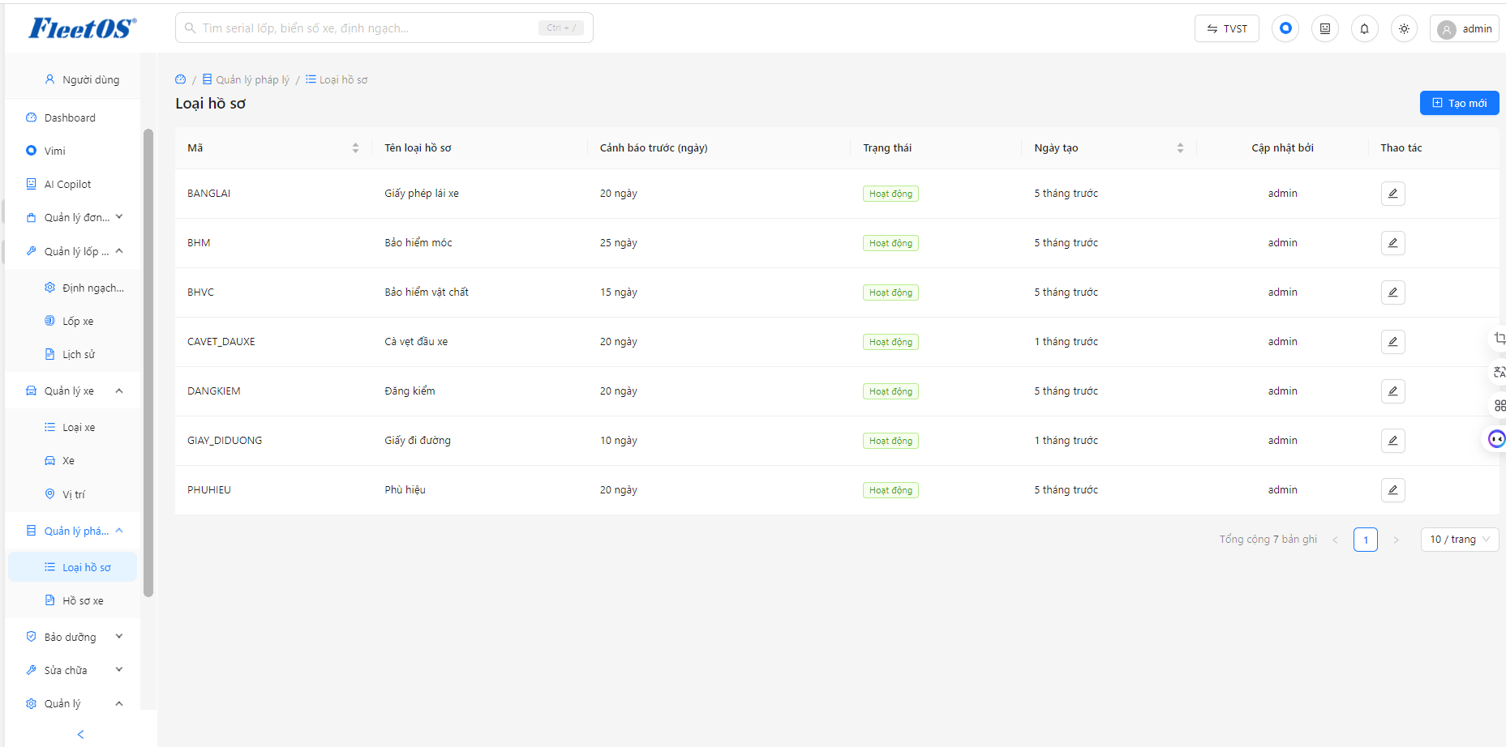Open the blue Vimi circle icon in header
This screenshot has width=1506, height=747.
coord(1285,28)
